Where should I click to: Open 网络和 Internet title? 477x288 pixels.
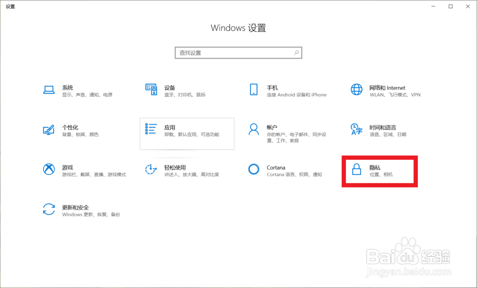(x=387, y=88)
